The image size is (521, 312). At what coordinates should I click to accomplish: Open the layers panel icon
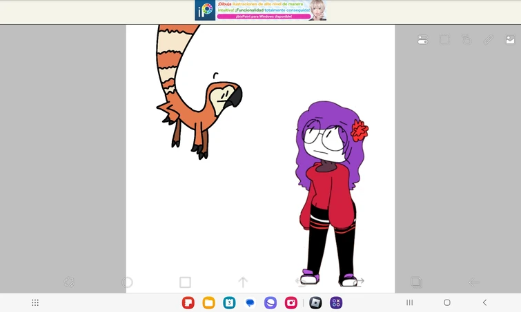click(416, 282)
